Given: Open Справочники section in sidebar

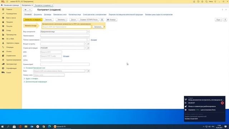Looking at the screenshot, I should tap(11, 56).
